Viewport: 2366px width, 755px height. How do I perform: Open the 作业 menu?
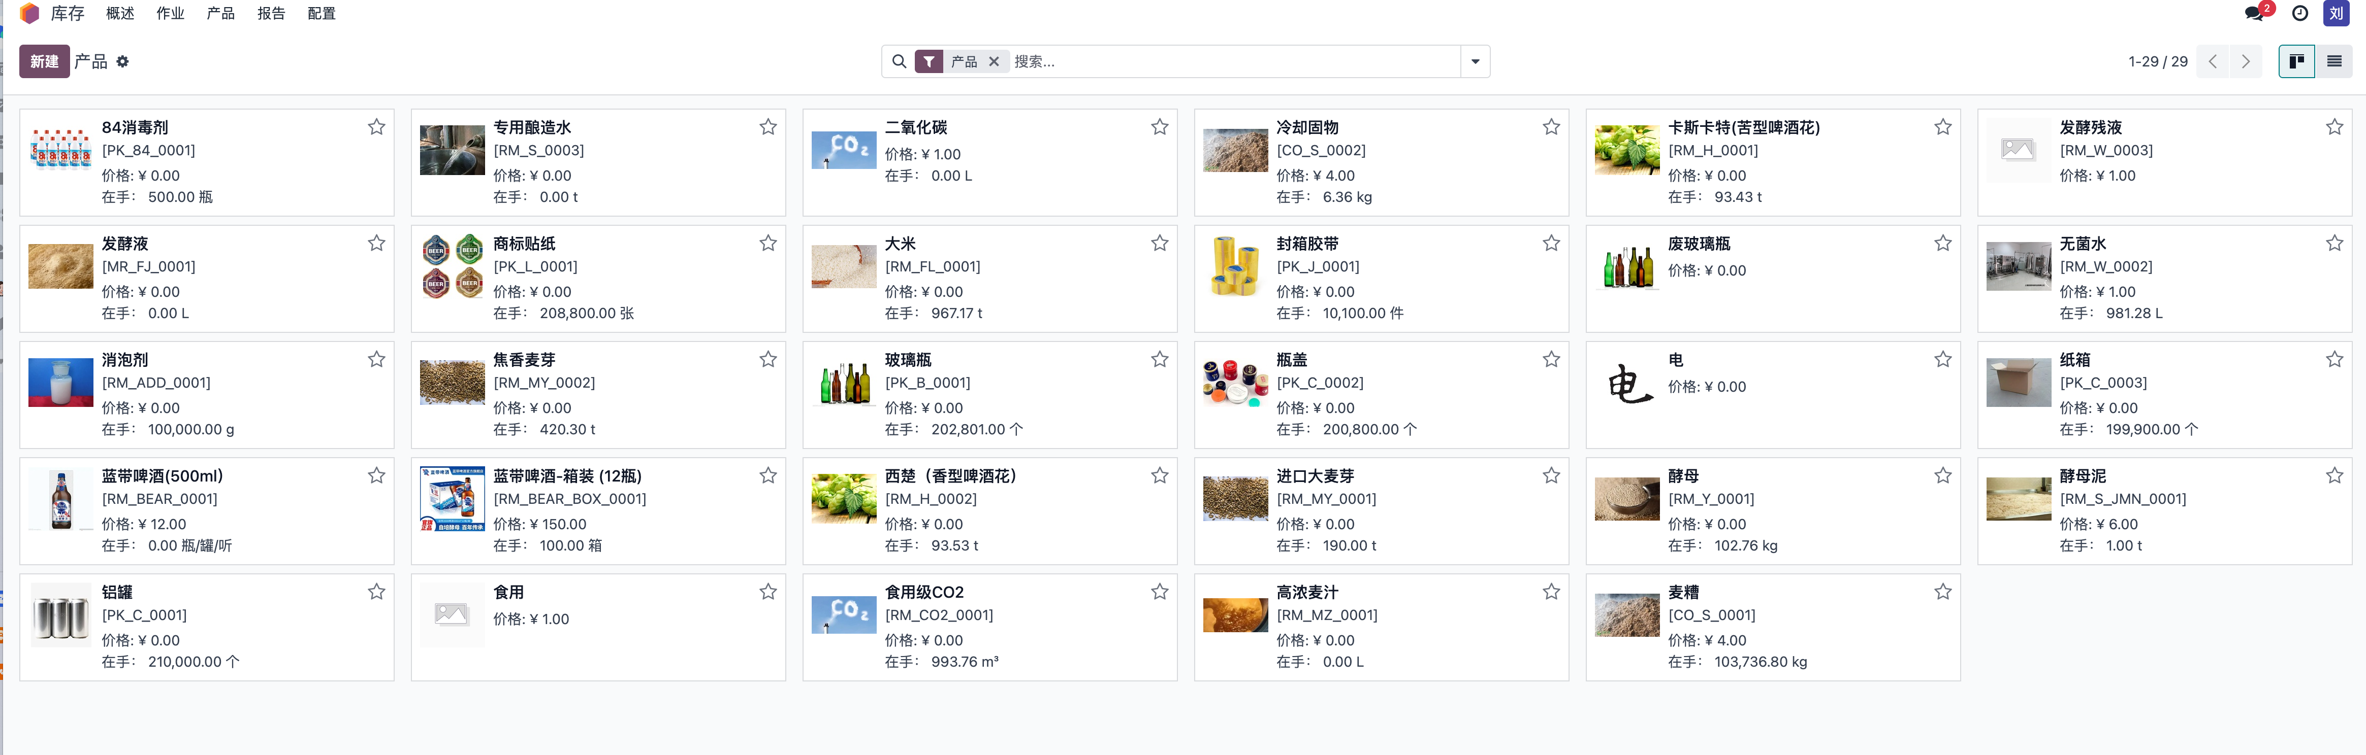point(170,13)
